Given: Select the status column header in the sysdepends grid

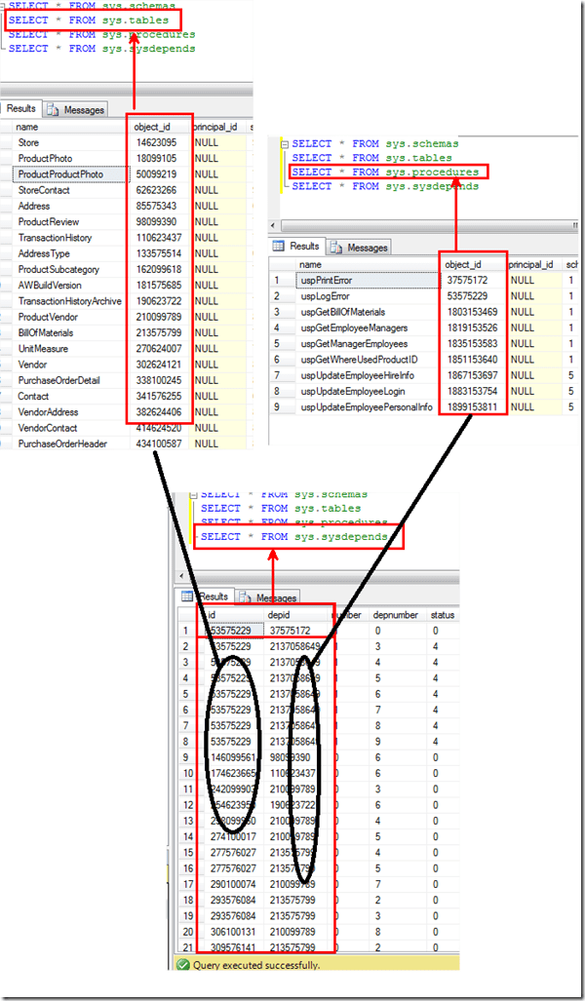Looking at the screenshot, I should click(x=444, y=615).
